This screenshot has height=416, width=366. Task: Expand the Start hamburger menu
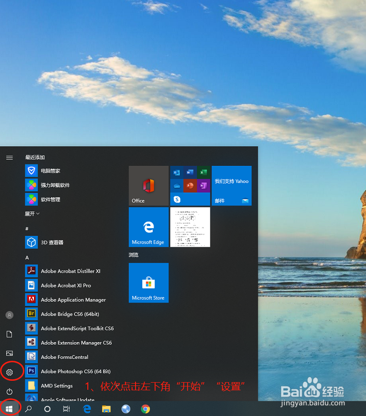(x=10, y=158)
